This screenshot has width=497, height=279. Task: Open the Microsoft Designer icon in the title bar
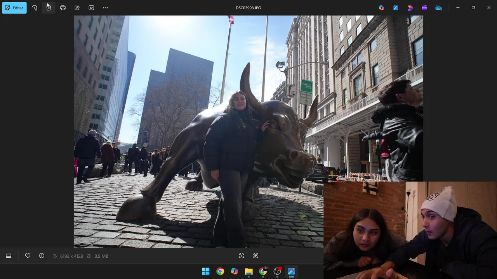(410, 8)
